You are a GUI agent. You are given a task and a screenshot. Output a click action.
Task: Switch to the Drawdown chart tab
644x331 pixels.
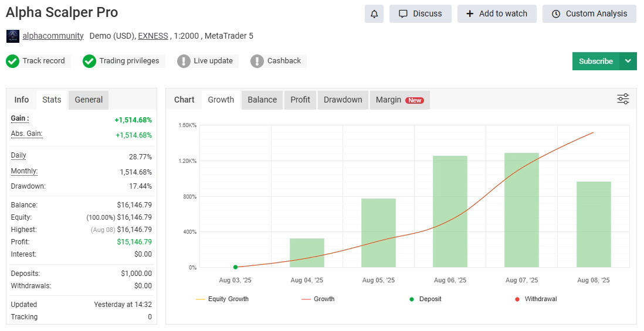coord(343,100)
